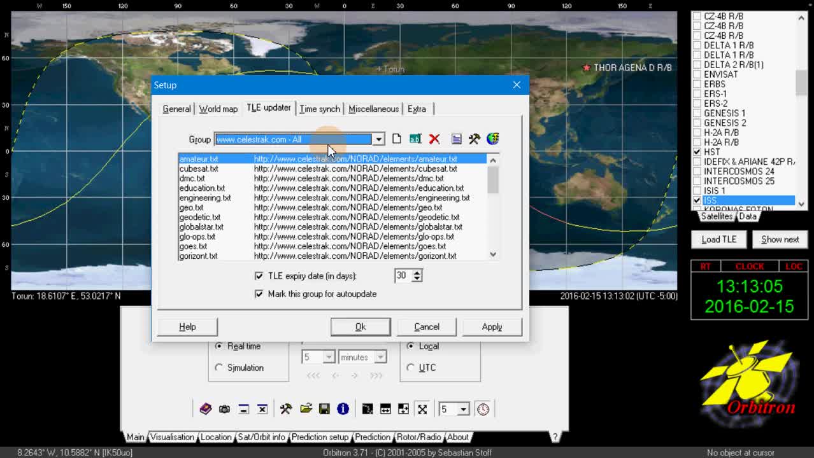The width and height of the screenshot is (814, 458).
Task: Click the blue document list icon
Action: [x=456, y=139]
